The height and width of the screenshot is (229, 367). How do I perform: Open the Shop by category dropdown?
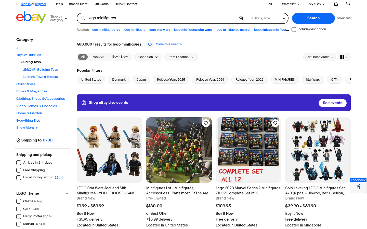point(59,18)
